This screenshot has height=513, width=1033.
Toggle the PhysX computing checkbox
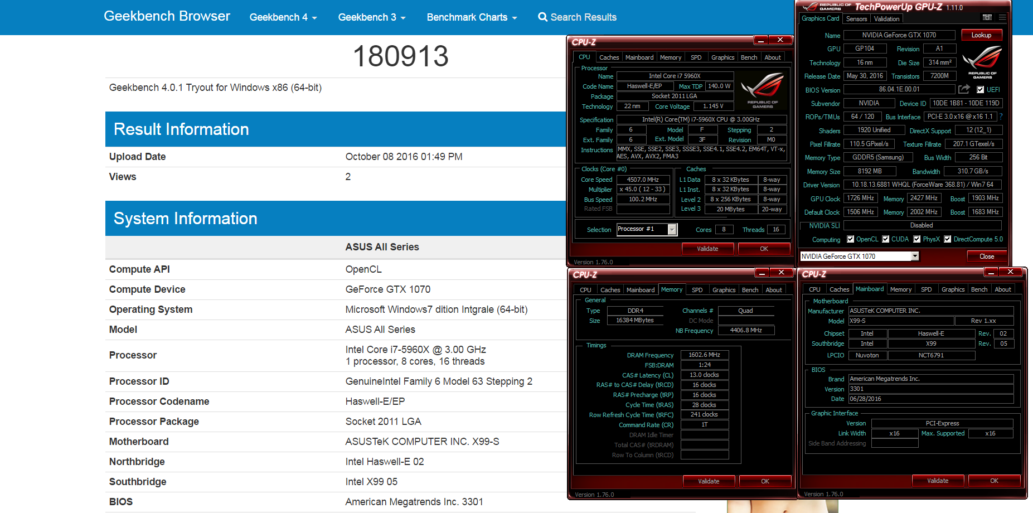917,239
